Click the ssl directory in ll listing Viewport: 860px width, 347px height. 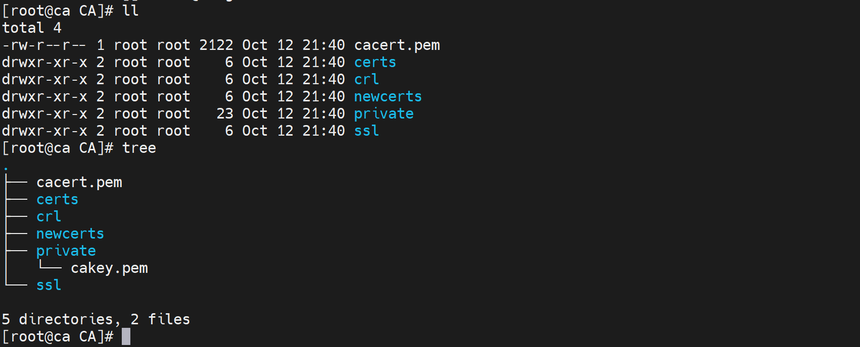(366, 131)
